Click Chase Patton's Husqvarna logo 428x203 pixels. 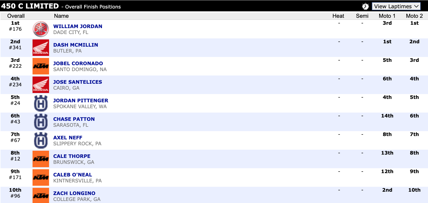(41, 122)
